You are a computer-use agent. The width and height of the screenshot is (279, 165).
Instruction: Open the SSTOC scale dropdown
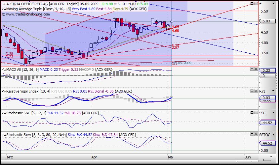coord(273,134)
